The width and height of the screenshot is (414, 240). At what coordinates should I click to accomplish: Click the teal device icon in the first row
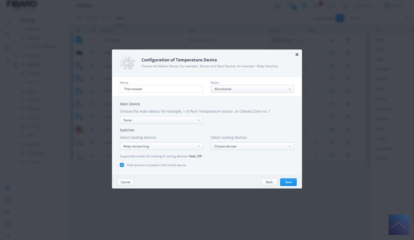click(x=79, y=40)
